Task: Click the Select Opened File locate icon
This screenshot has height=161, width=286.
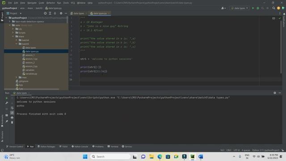Action: [45, 13]
